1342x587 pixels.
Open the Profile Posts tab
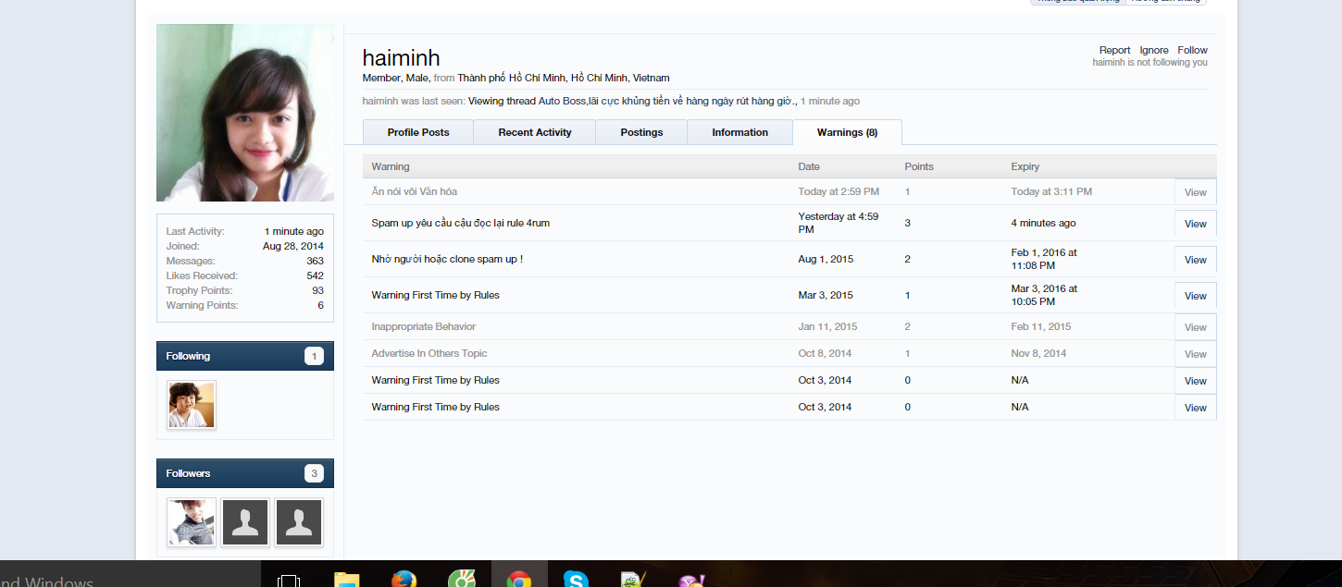[418, 132]
